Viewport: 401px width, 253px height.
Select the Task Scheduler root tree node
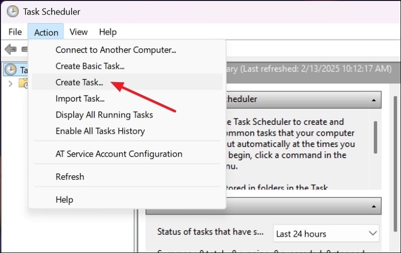[x=16, y=70]
